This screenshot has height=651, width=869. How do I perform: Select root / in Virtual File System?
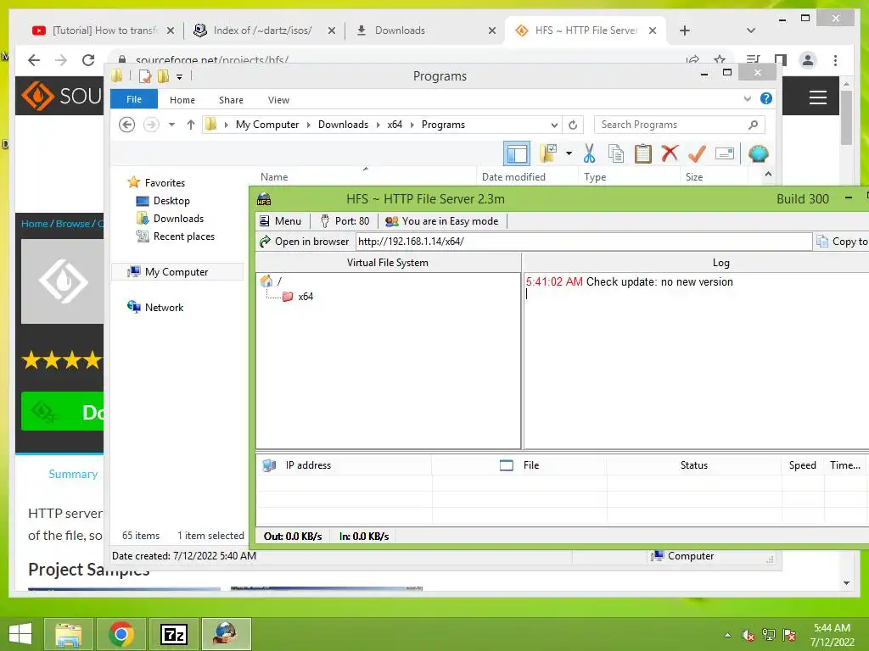coord(271,281)
